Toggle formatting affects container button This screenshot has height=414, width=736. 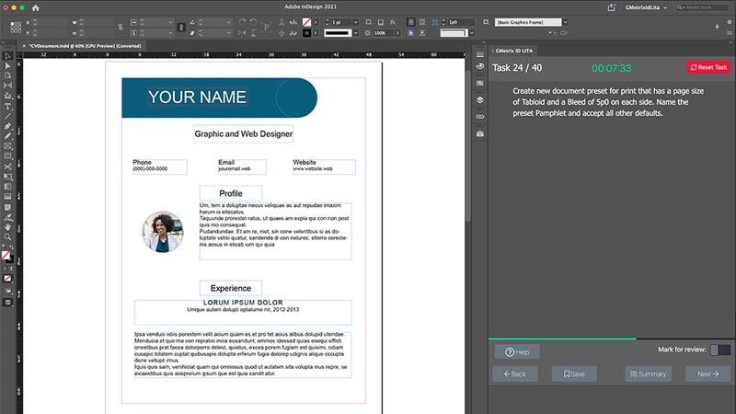[x=6, y=269]
